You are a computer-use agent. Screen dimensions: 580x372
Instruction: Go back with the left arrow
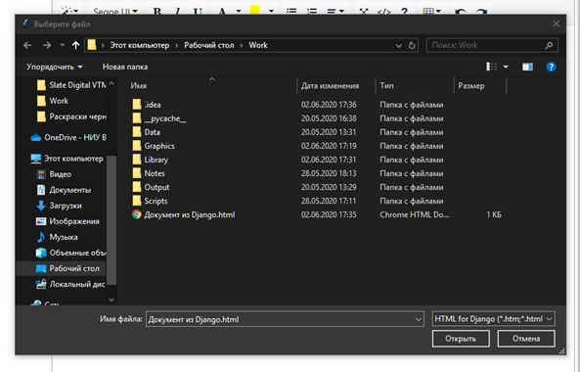click(x=27, y=45)
